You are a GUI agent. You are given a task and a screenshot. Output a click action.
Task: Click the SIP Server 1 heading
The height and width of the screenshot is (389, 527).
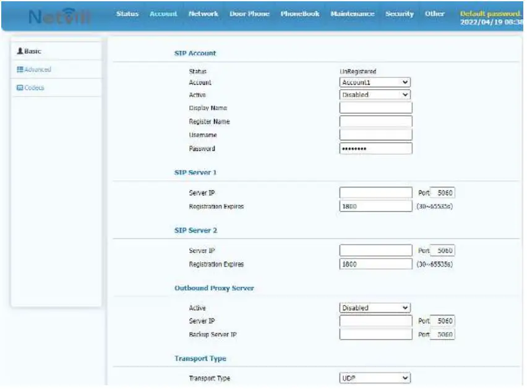pyautogui.click(x=195, y=173)
